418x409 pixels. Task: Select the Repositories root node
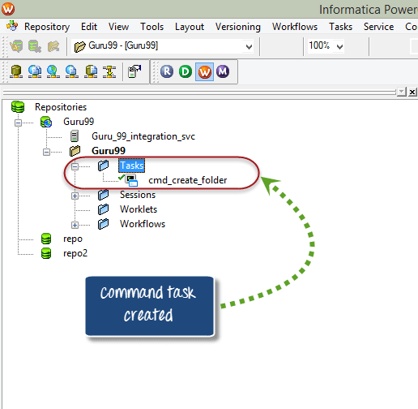pos(61,107)
